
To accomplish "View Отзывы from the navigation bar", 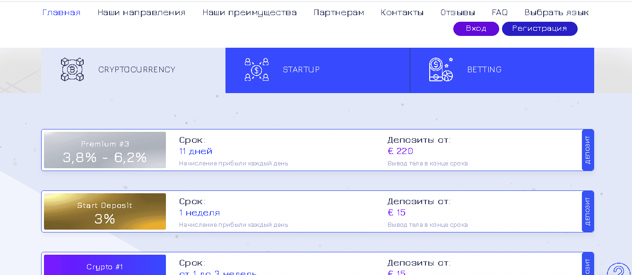I will point(457,12).
